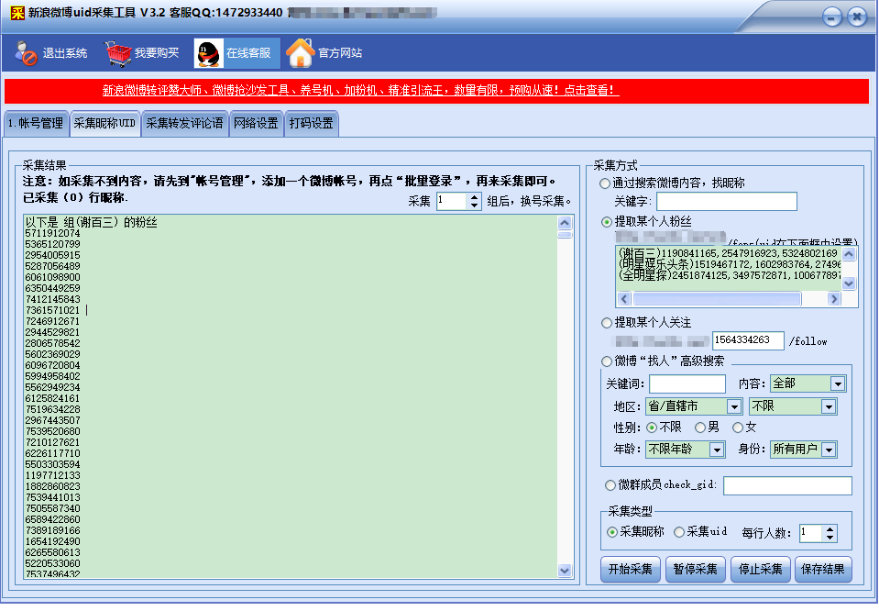The image size is (879, 611).
Task: Click 停止采集 button
Action: (x=760, y=570)
